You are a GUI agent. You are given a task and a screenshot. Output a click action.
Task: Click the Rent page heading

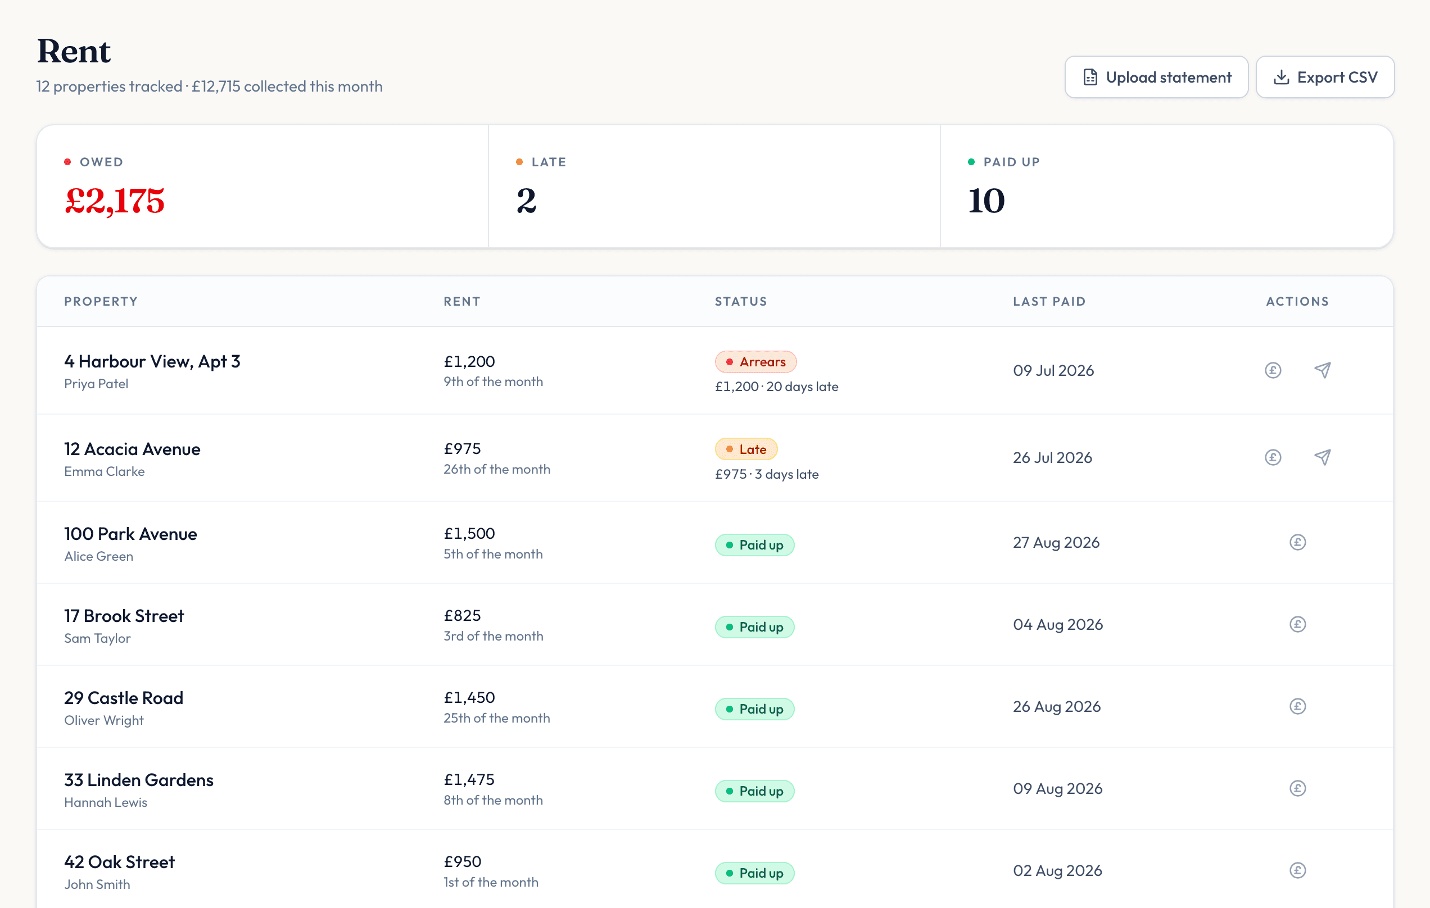(x=74, y=51)
